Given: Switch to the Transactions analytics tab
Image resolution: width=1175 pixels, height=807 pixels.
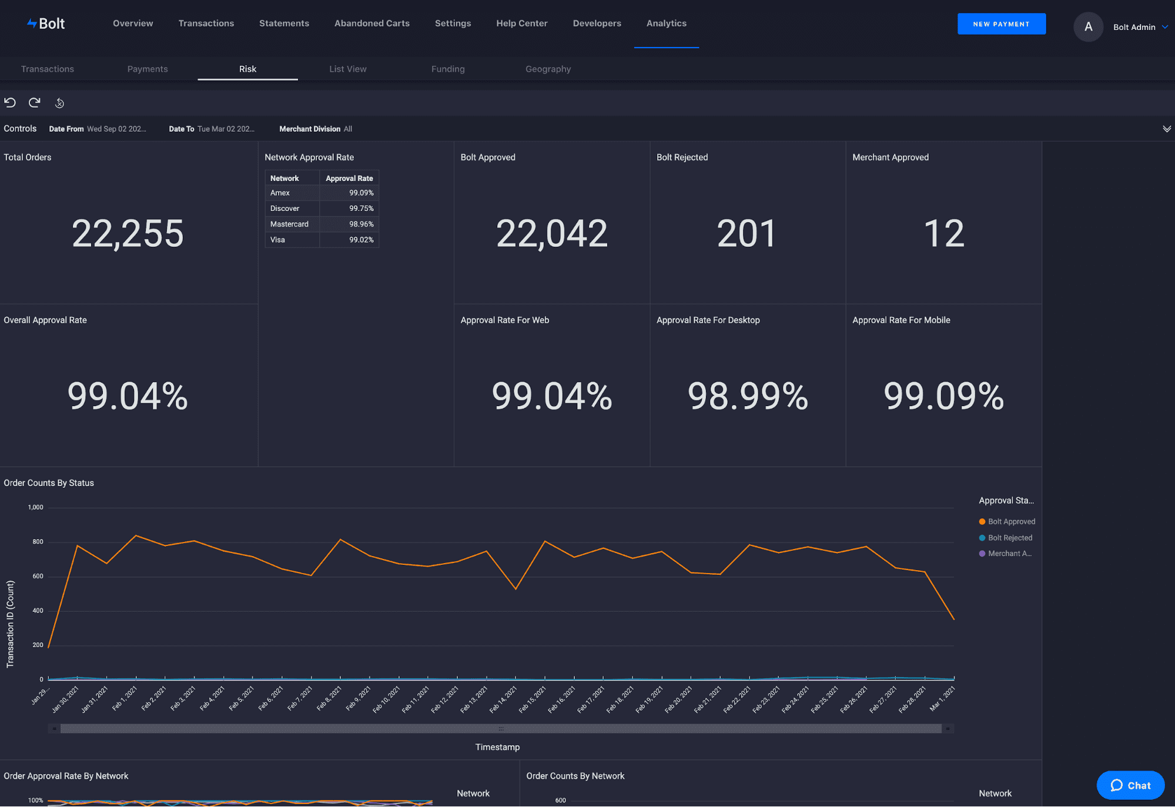Looking at the screenshot, I should pos(48,69).
